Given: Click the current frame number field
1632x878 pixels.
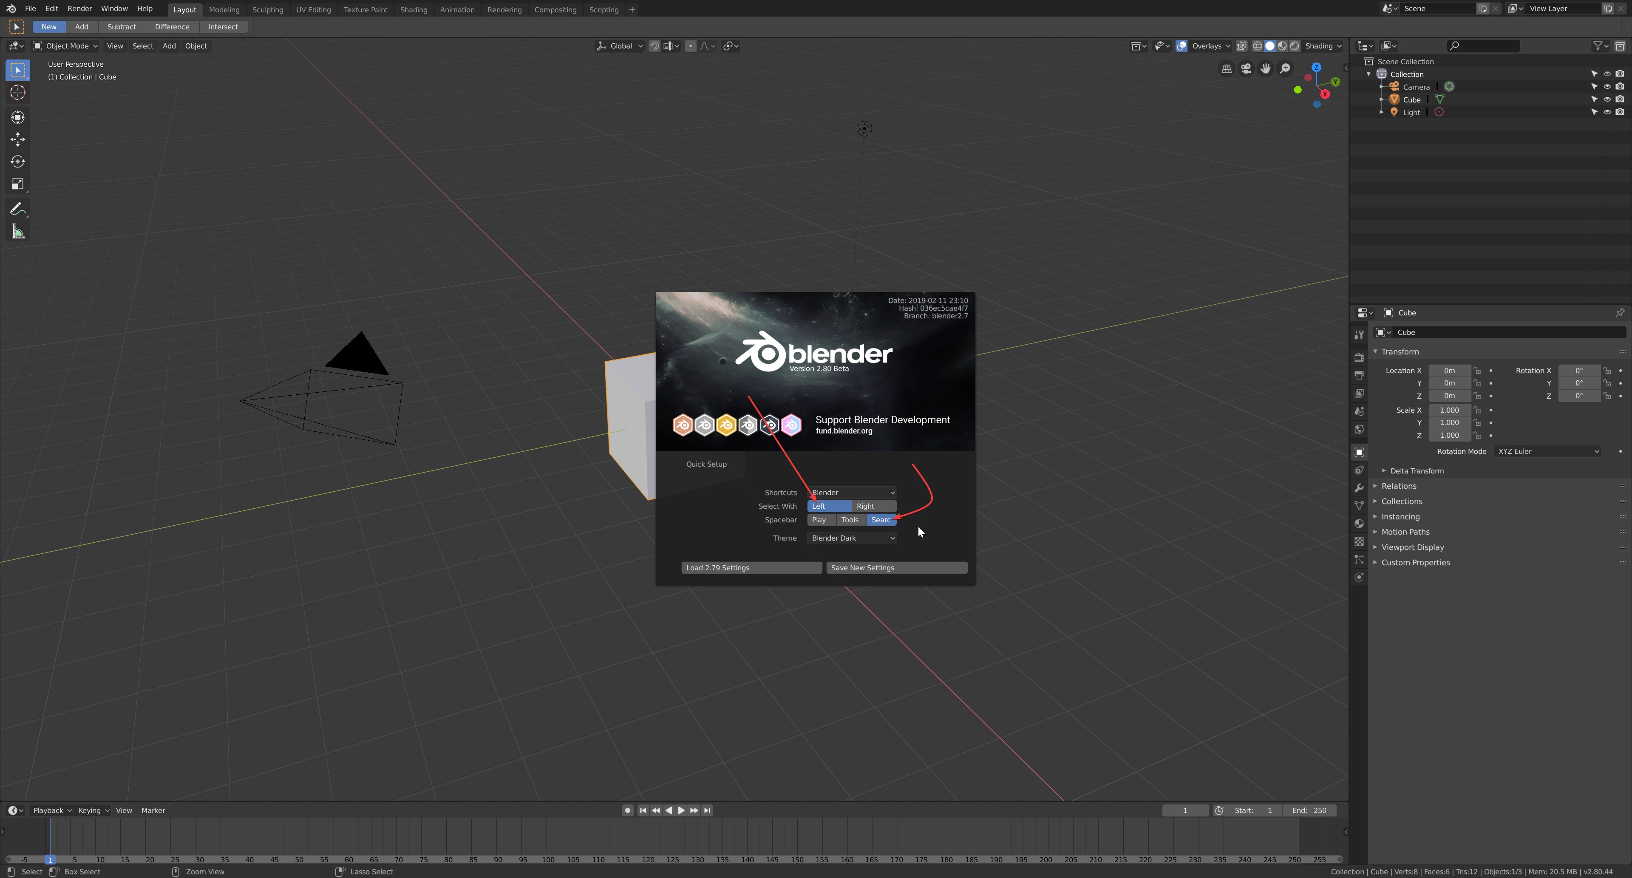Looking at the screenshot, I should 1185,810.
